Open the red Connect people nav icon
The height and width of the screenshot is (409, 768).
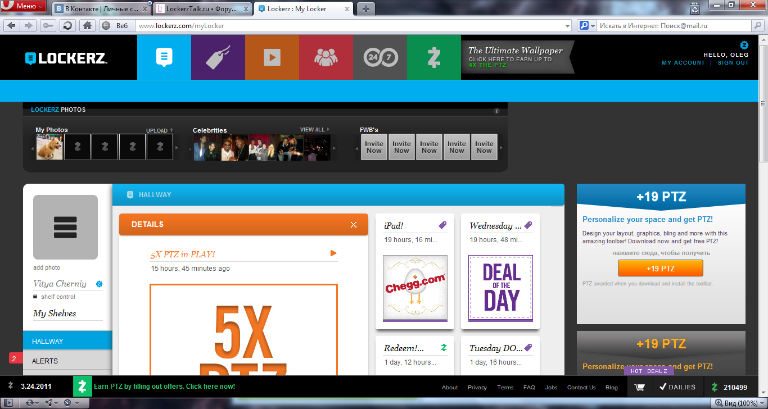326,57
